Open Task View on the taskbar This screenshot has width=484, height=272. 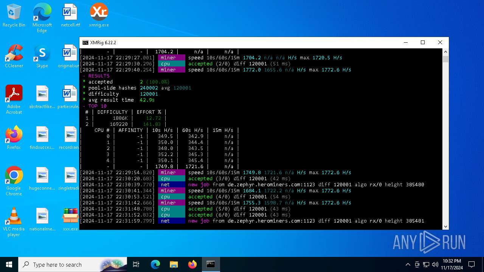tap(136, 264)
